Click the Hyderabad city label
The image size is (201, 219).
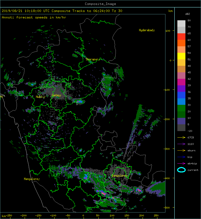tap(147, 30)
